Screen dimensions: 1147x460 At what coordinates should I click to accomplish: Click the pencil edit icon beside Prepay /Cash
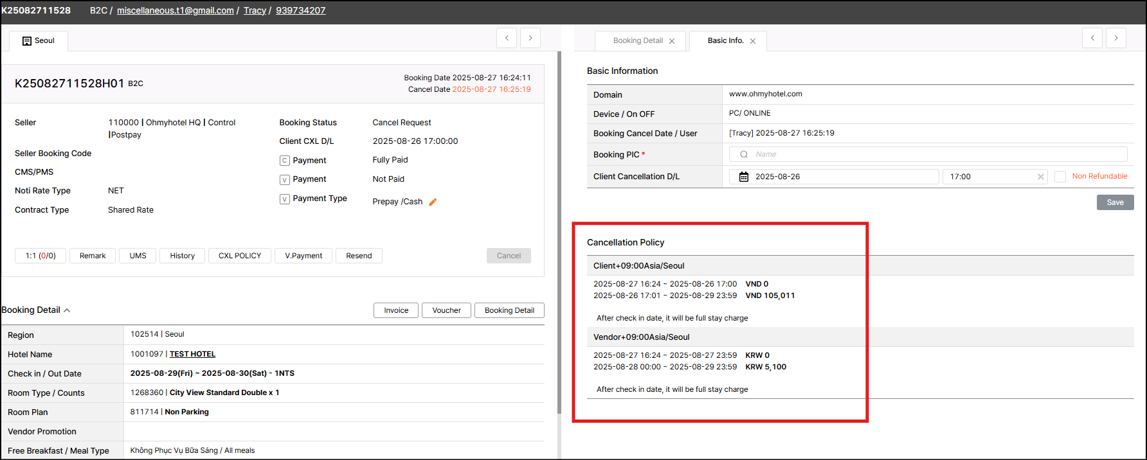tap(433, 202)
